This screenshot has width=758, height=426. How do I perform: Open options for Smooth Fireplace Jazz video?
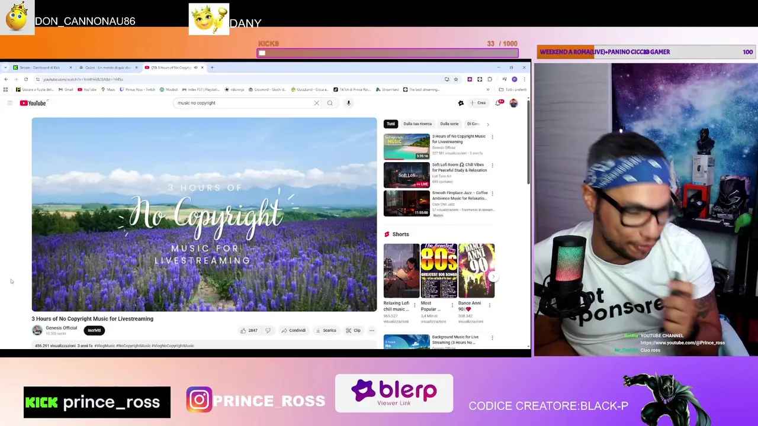[x=492, y=193]
